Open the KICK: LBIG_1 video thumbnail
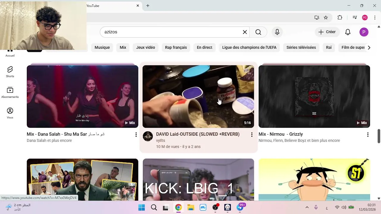 pos(198,180)
